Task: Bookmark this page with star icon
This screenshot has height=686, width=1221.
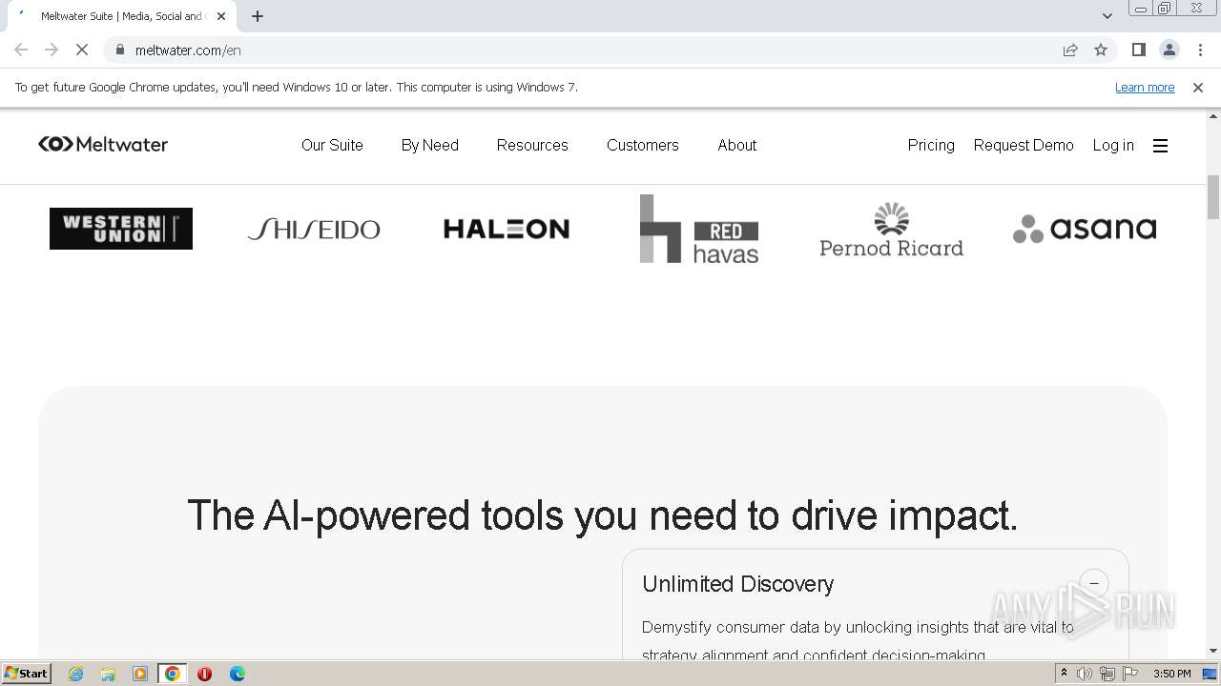Action: pos(1101,50)
